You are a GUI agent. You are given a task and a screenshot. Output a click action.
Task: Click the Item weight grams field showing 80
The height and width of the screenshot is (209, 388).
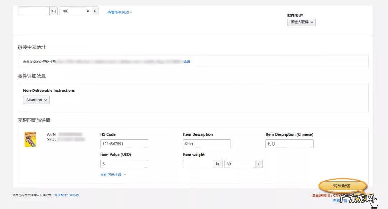[240, 164]
